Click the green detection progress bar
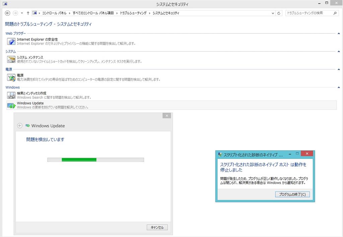The width and height of the screenshot is (343, 237). 95,160
